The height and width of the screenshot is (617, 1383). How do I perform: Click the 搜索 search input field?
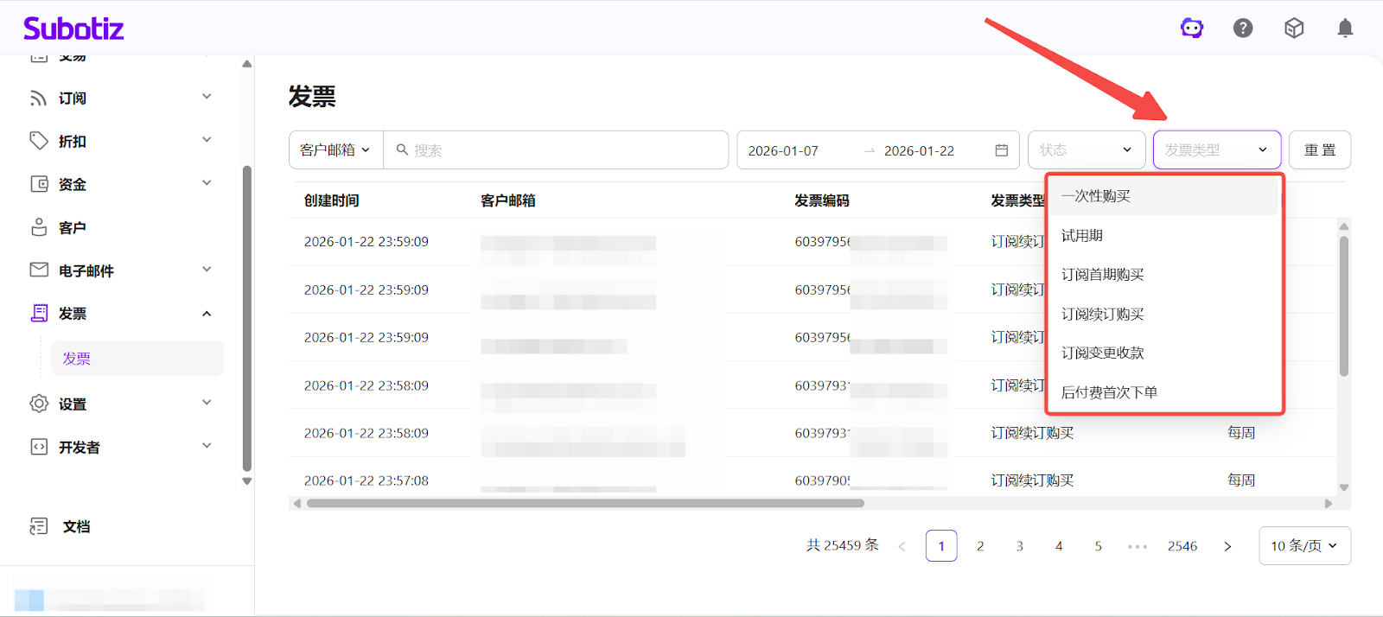pos(562,150)
